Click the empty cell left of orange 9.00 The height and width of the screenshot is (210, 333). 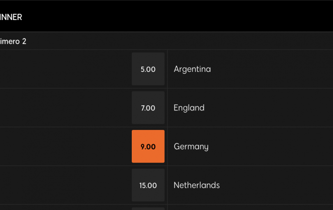pos(65,147)
